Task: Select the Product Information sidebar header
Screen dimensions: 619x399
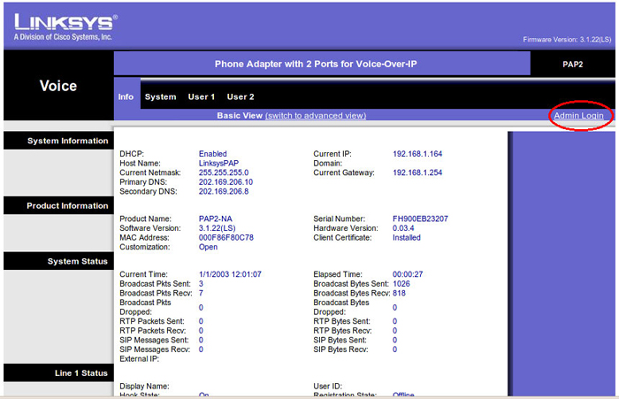Action: pos(59,205)
